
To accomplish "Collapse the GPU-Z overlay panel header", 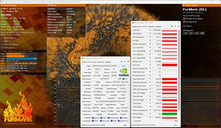I will point(48,5).
